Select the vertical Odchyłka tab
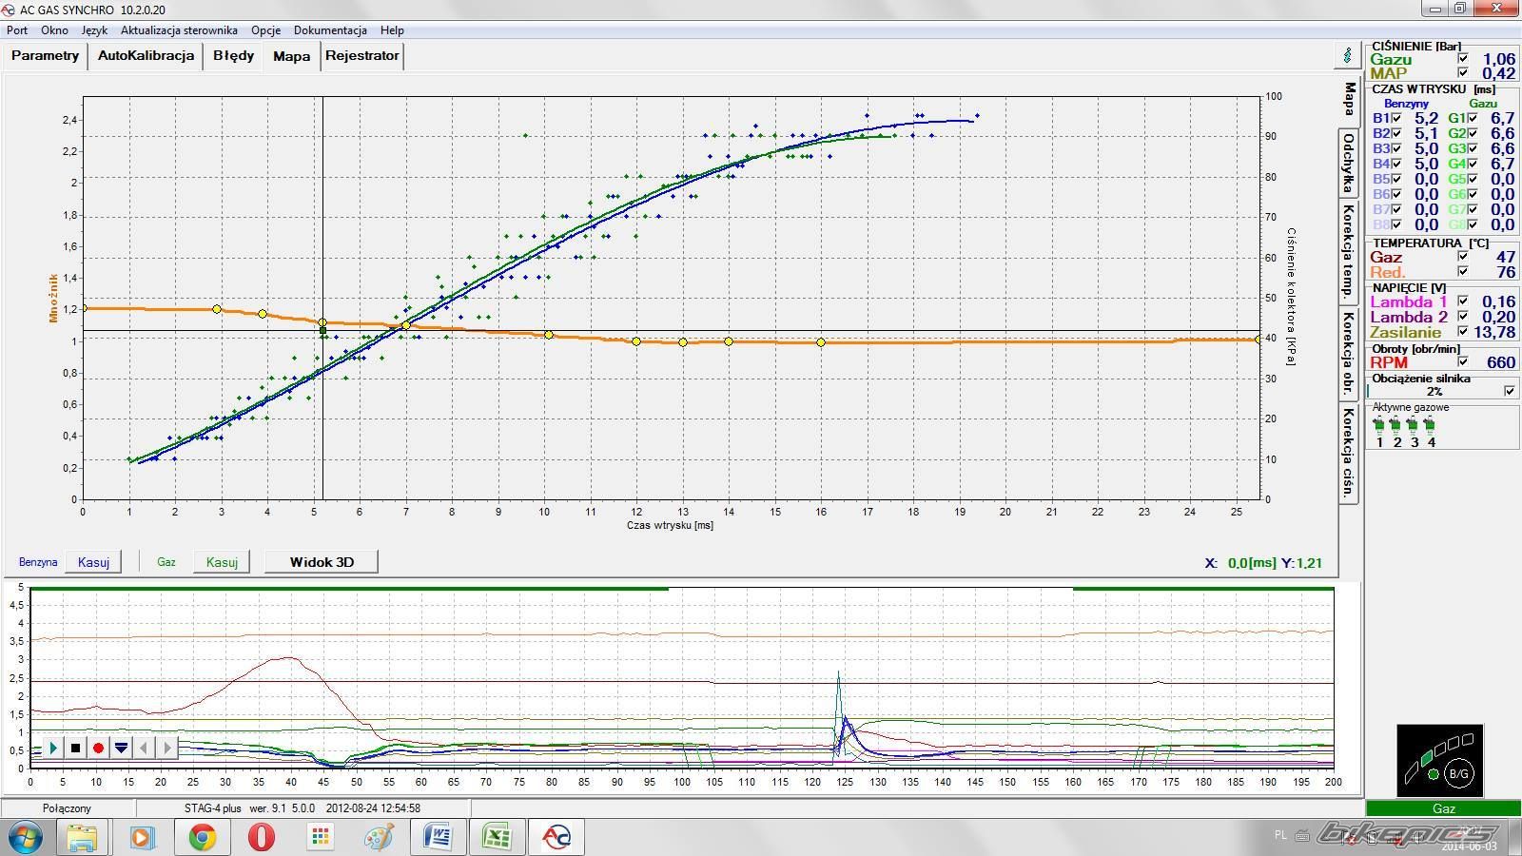 click(x=1348, y=163)
